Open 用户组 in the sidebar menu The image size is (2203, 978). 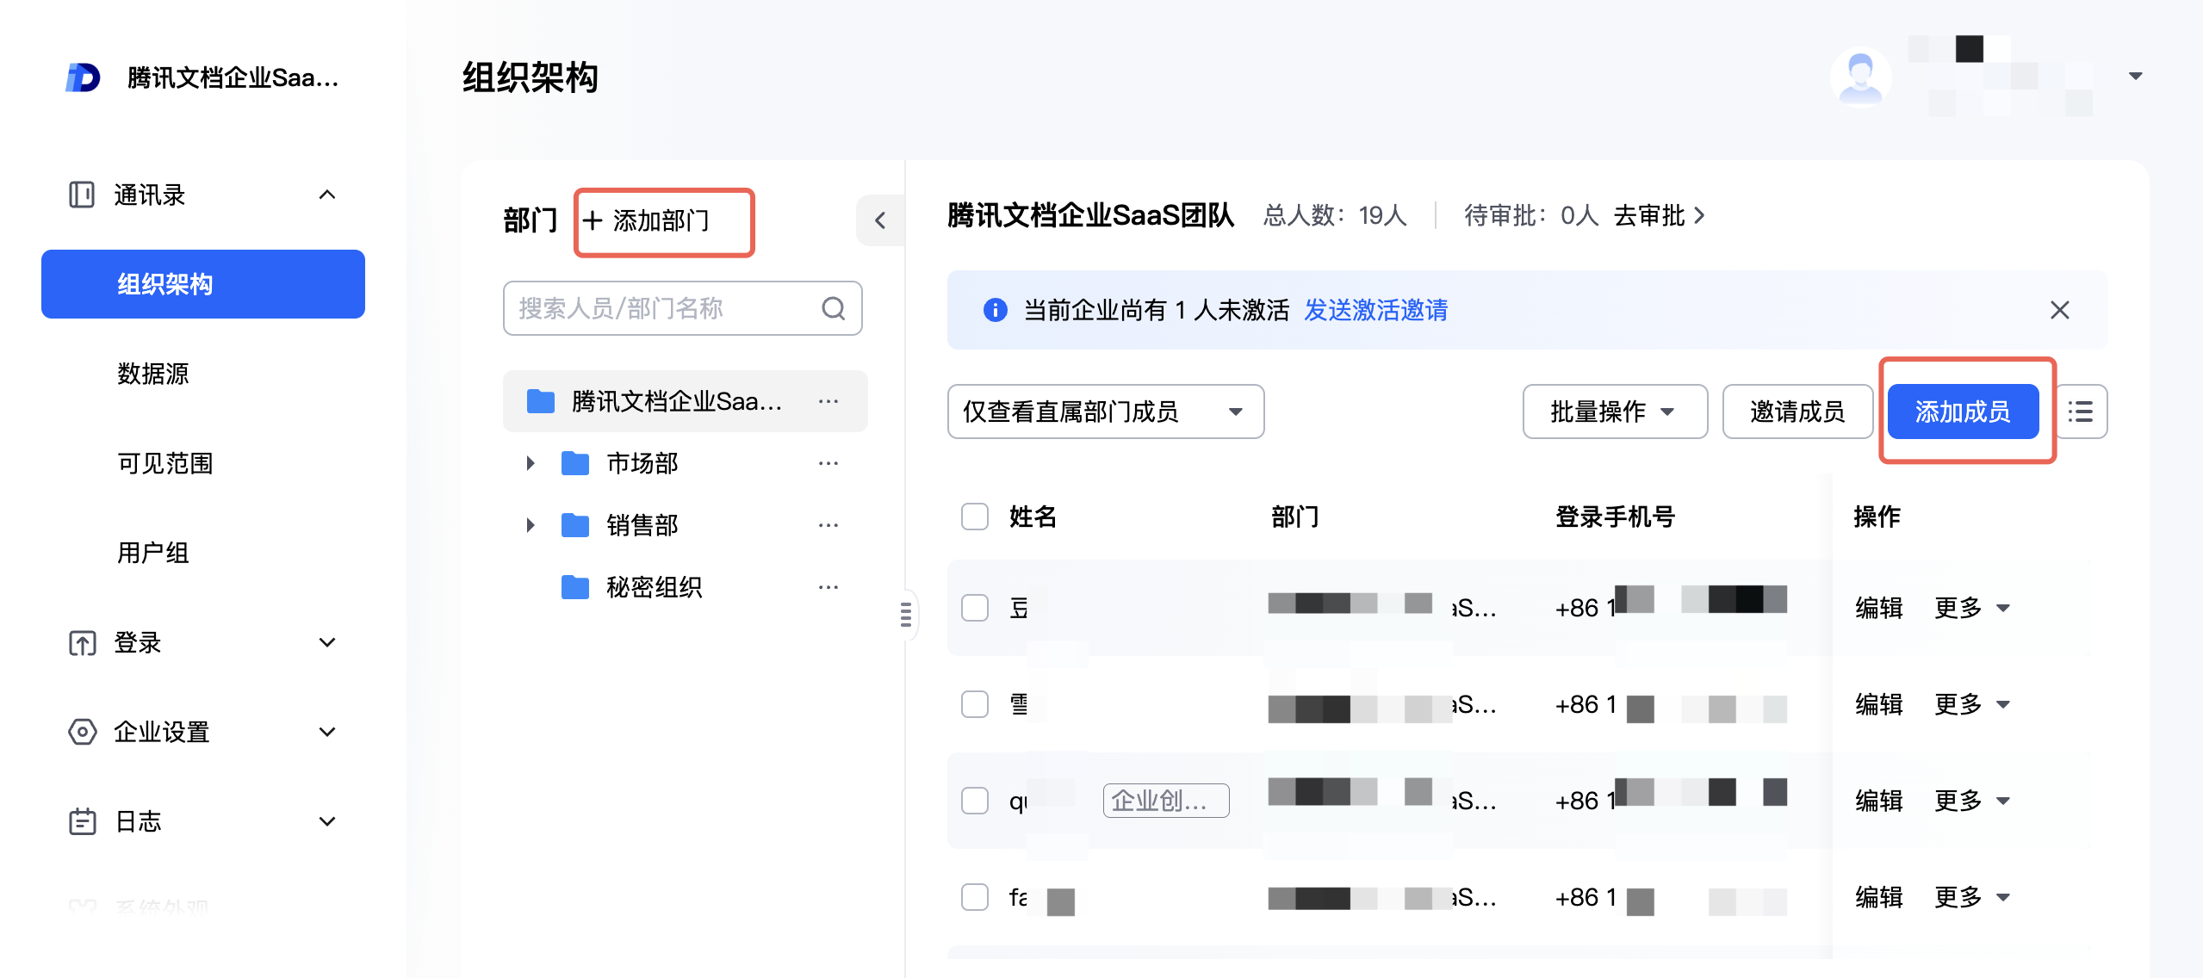(x=153, y=553)
